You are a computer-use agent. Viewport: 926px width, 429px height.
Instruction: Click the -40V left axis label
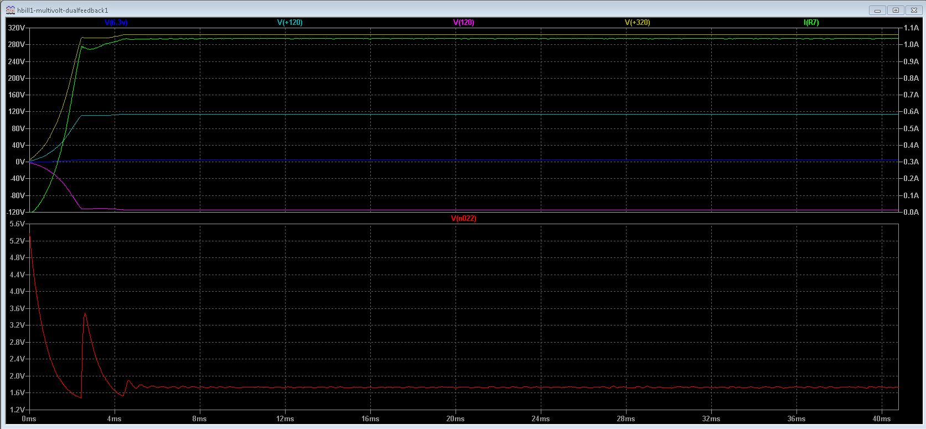[17, 178]
